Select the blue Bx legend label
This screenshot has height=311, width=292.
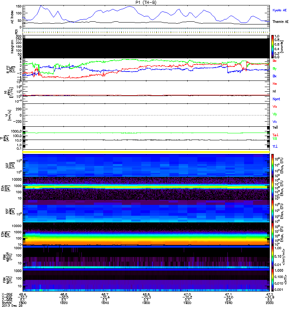click(275, 76)
